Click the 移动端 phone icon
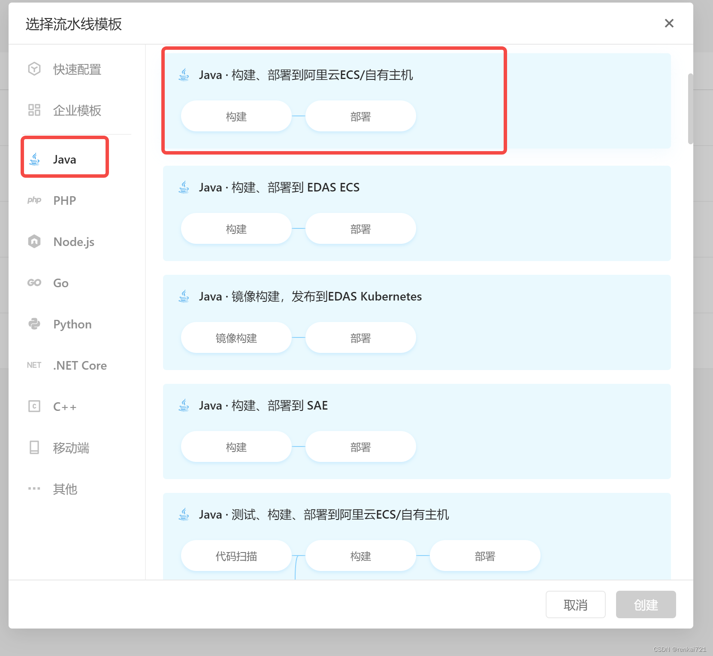This screenshot has width=713, height=656. [x=34, y=447]
